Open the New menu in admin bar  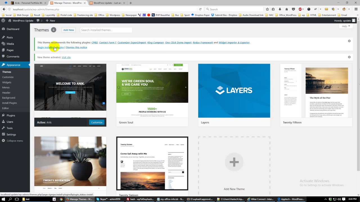(50, 20)
